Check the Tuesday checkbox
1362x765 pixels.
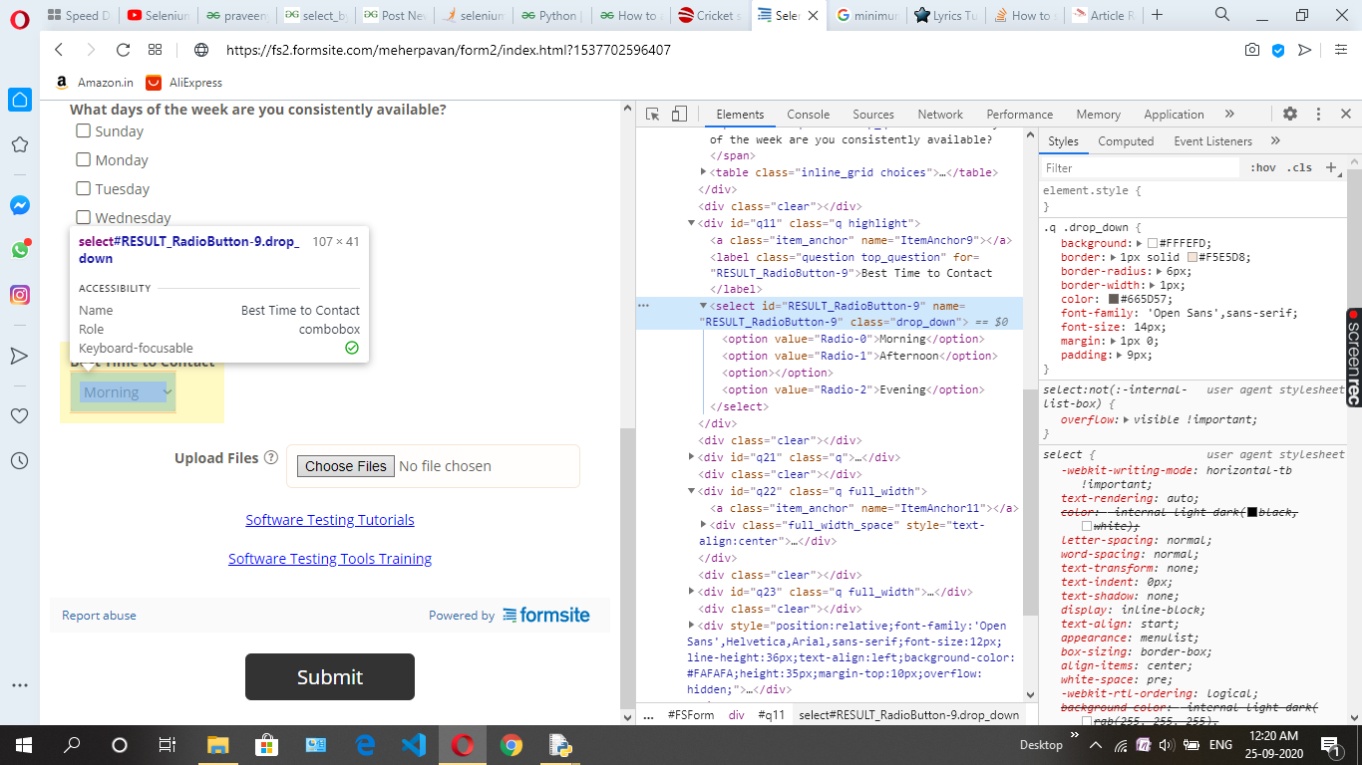tap(84, 189)
